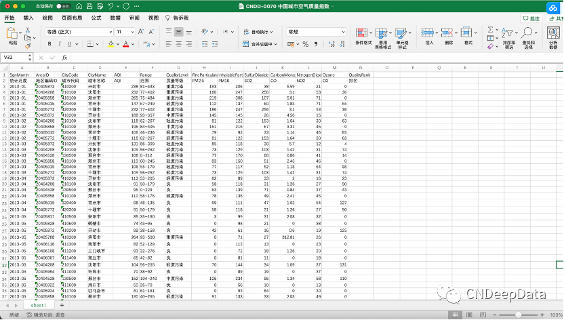Viewport: 564px width, 320px height.
Task: Click the Increase font size icon
Action: (141, 32)
